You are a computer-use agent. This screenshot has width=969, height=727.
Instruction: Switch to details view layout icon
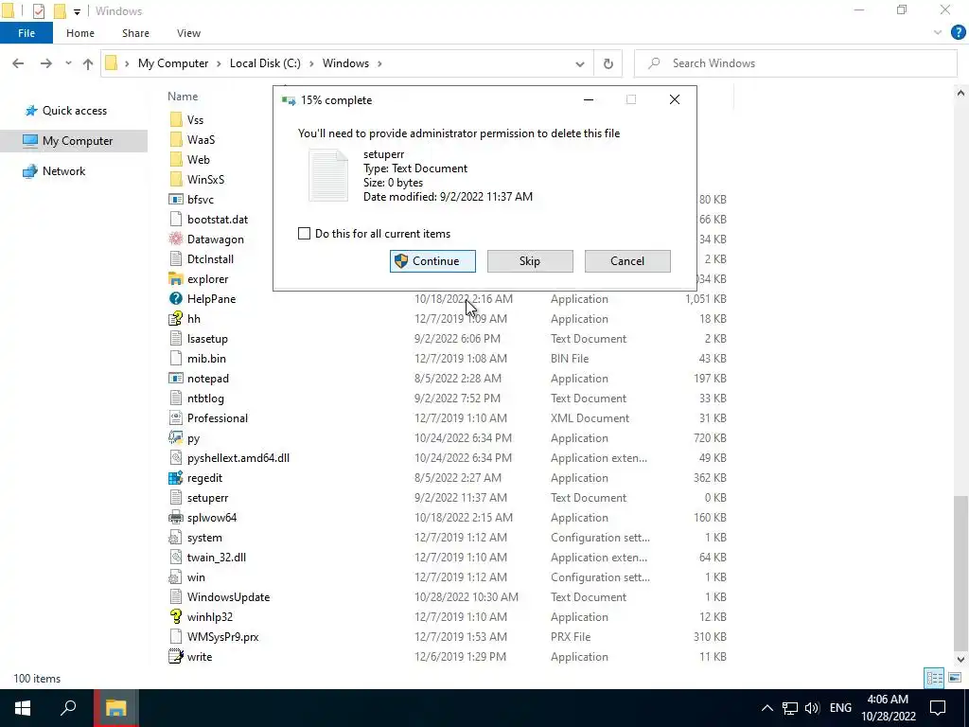(934, 678)
